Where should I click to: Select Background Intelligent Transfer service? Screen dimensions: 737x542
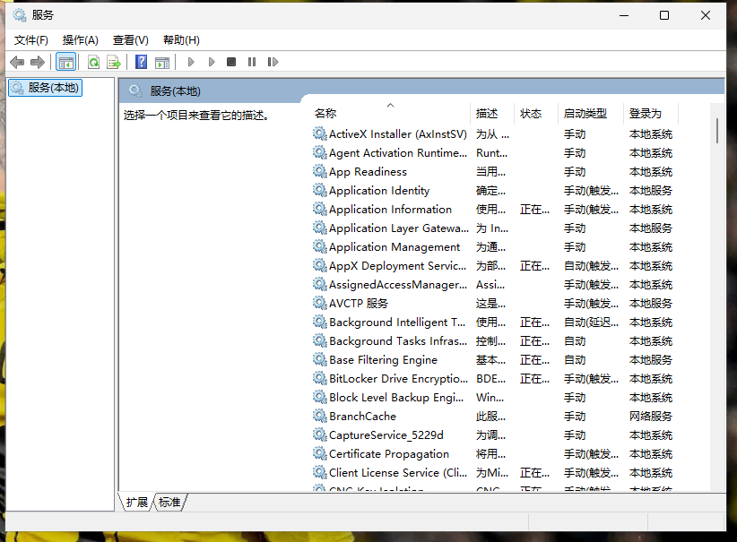(x=397, y=323)
